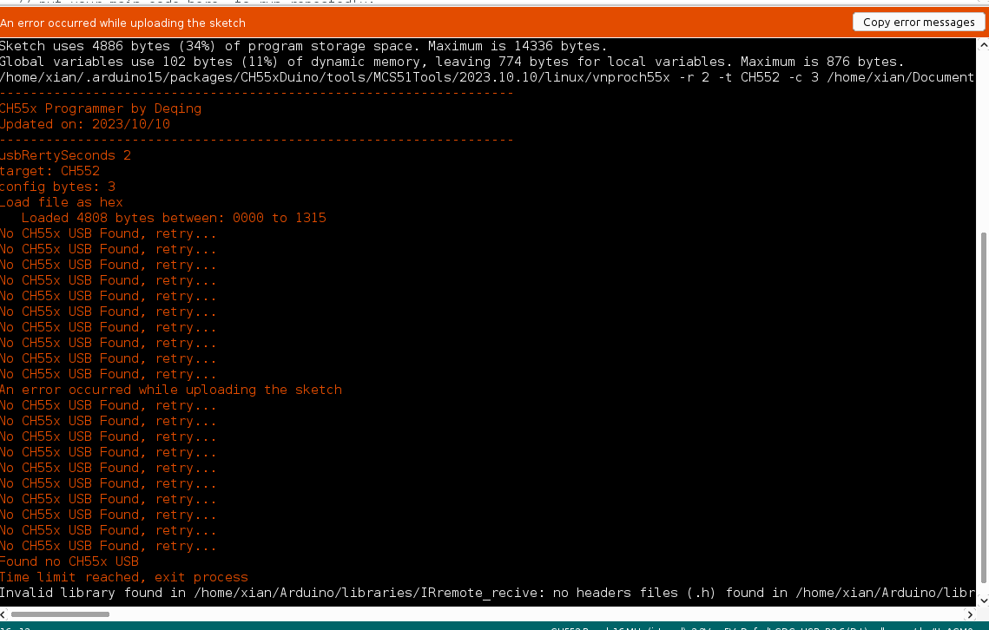Click the 'usbRertySeconds 2' line

tap(66, 155)
